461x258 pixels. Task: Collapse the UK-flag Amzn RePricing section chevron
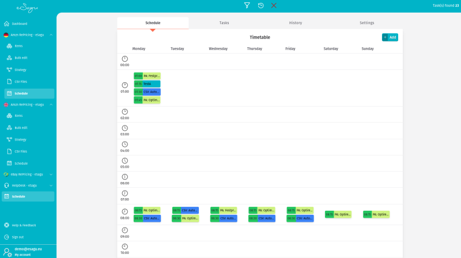click(51, 105)
